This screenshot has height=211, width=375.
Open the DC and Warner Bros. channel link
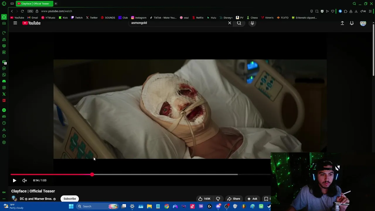36,199
